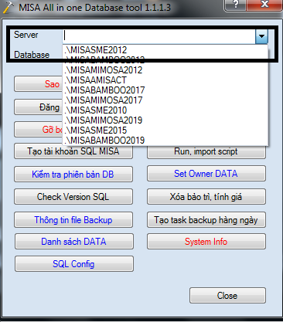Select .\MISASME2010 server entry
Screen dimensions: 283x322
coord(165,110)
